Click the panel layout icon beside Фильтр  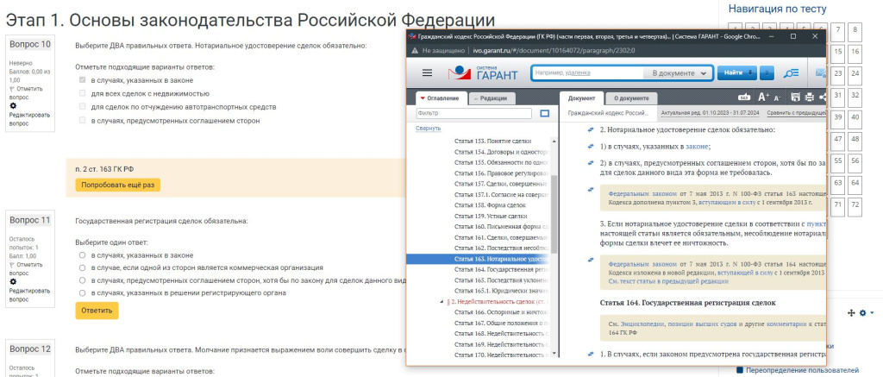(544, 113)
